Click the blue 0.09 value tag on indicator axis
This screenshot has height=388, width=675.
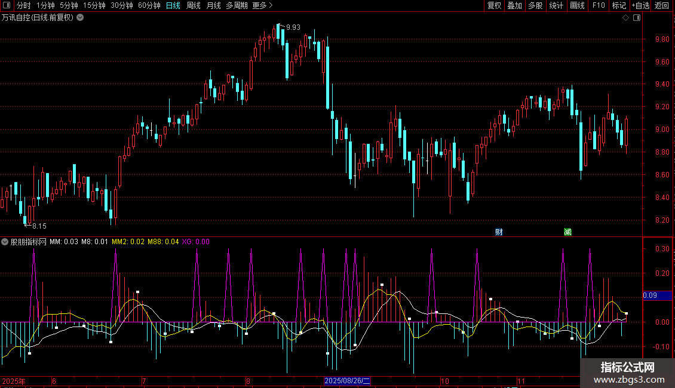(x=657, y=295)
